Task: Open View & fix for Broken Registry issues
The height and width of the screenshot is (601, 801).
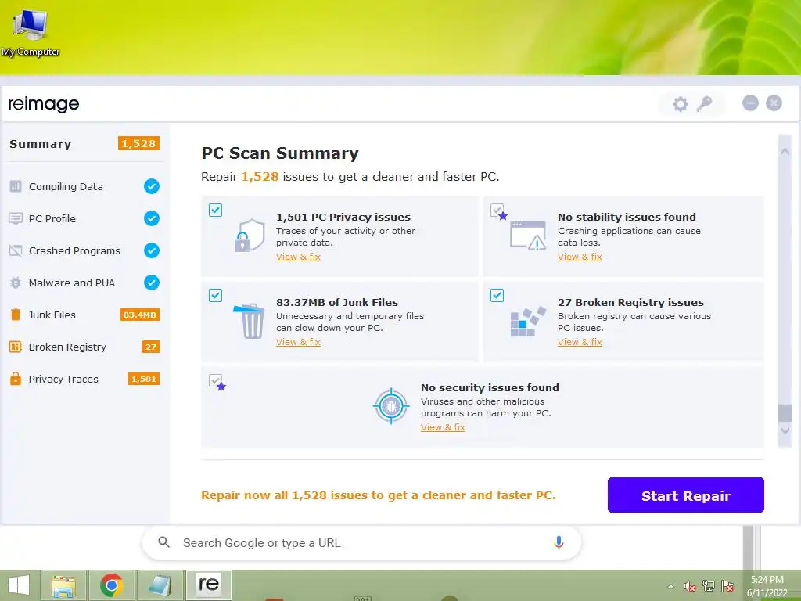Action: 580,342
